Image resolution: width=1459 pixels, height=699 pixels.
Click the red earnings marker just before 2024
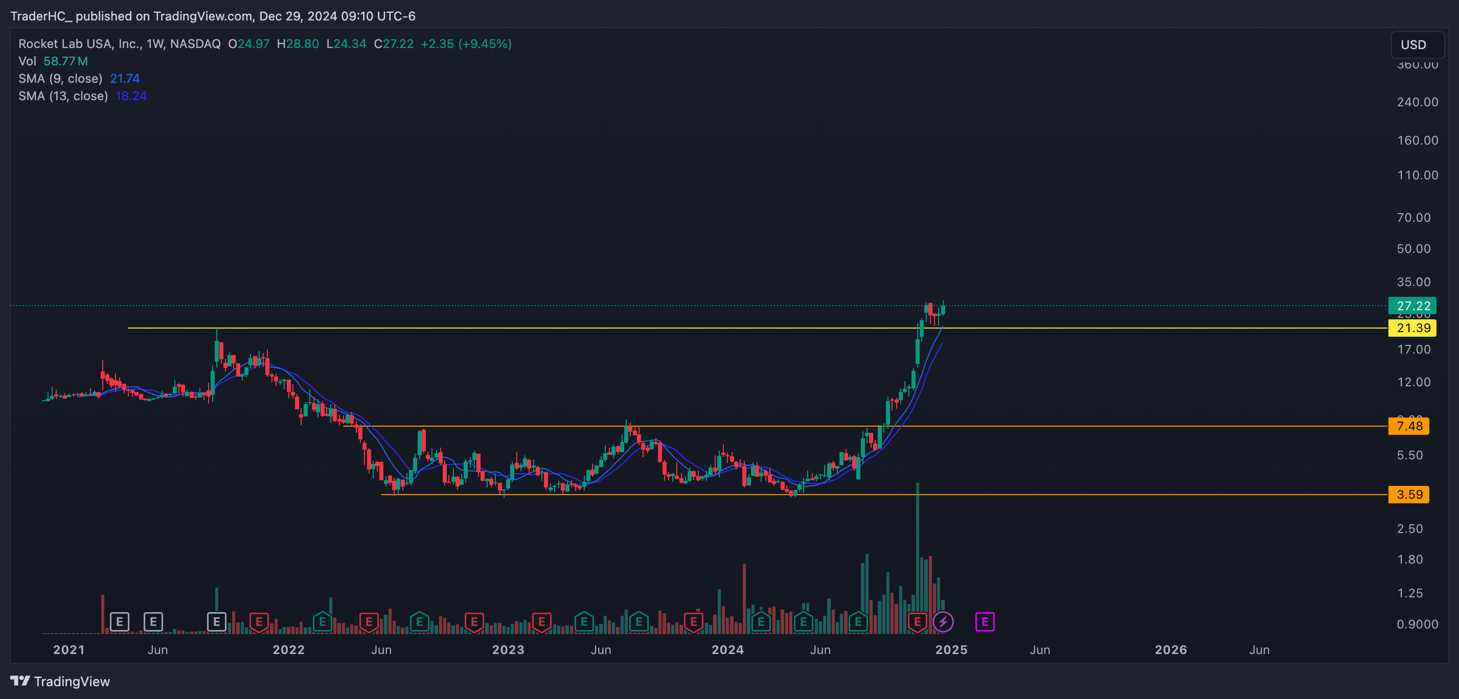click(693, 622)
